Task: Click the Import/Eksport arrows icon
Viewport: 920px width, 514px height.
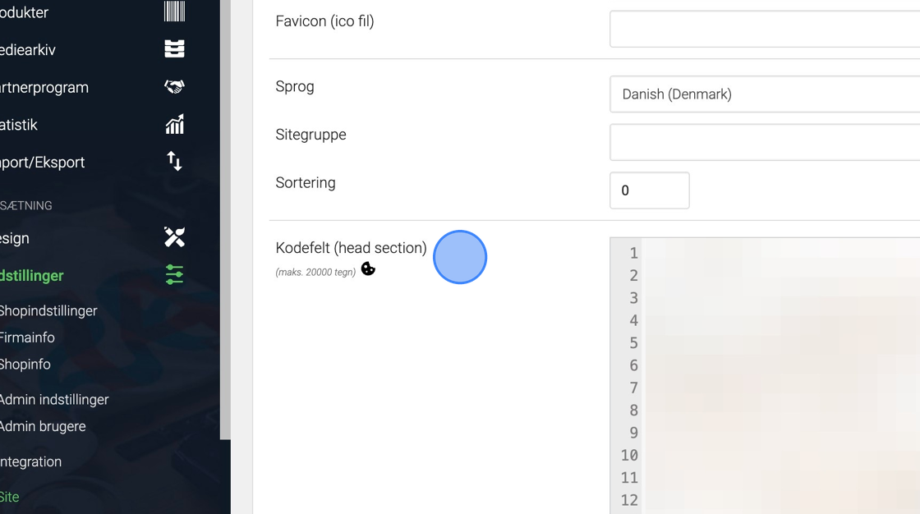Action: click(x=174, y=161)
